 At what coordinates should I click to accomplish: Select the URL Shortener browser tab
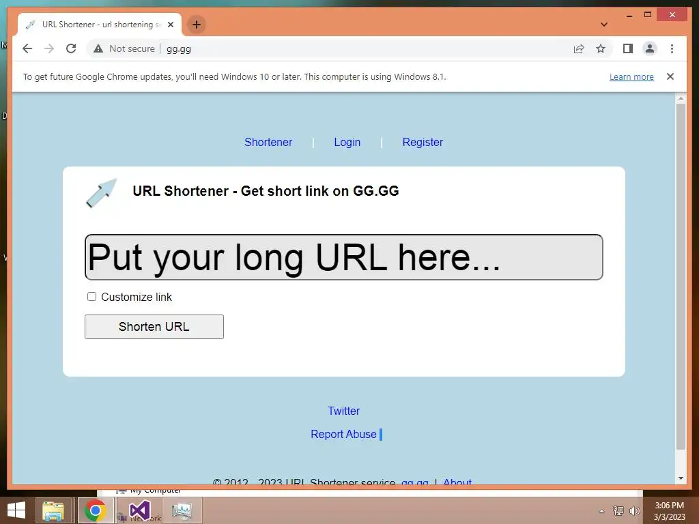point(100,25)
